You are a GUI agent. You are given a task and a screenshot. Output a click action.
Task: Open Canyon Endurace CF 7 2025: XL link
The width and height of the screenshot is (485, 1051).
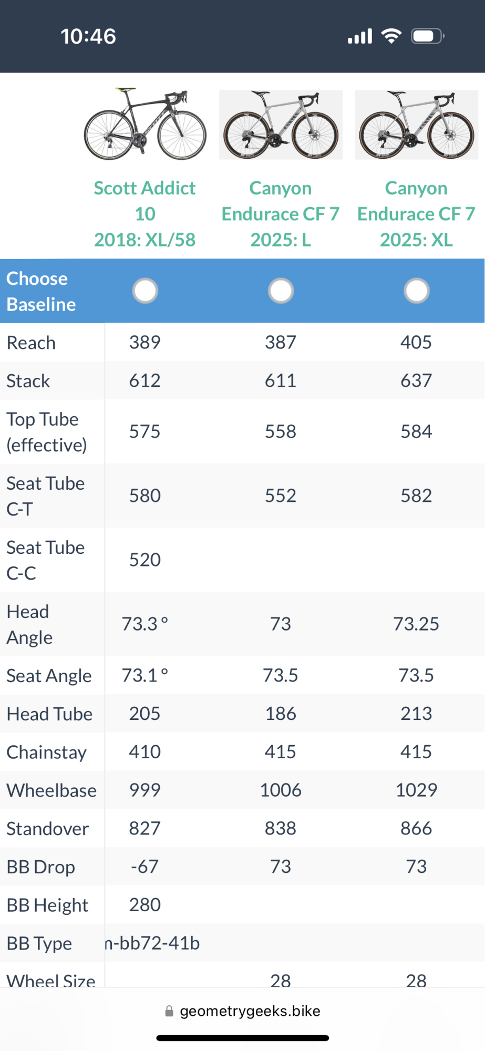416,214
